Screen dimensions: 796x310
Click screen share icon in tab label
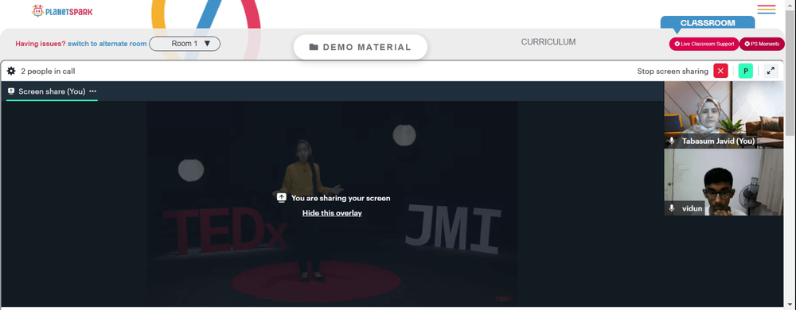(x=11, y=91)
